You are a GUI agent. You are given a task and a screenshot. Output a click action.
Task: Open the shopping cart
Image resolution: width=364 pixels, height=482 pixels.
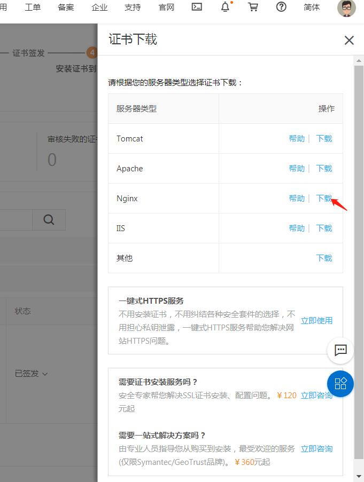[x=253, y=7]
